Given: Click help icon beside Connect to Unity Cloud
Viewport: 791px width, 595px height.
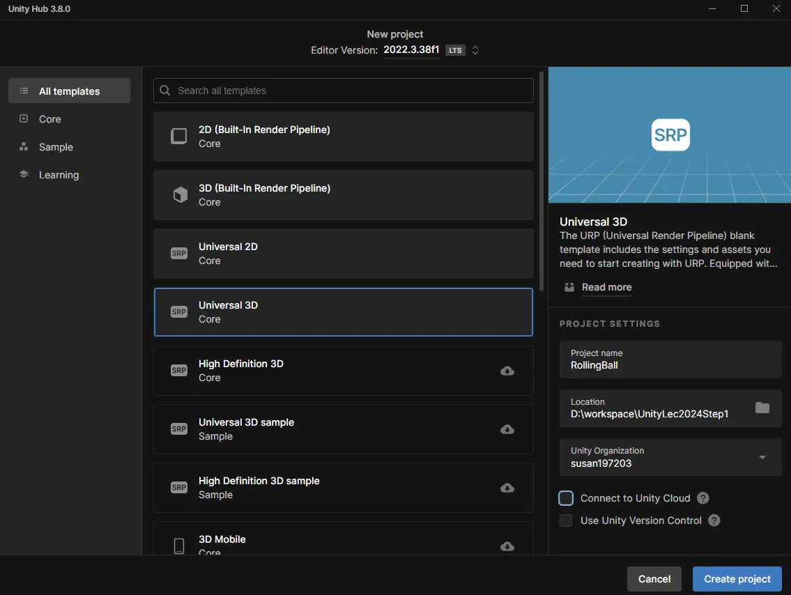Looking at the screenshot, I should [703, 498].
